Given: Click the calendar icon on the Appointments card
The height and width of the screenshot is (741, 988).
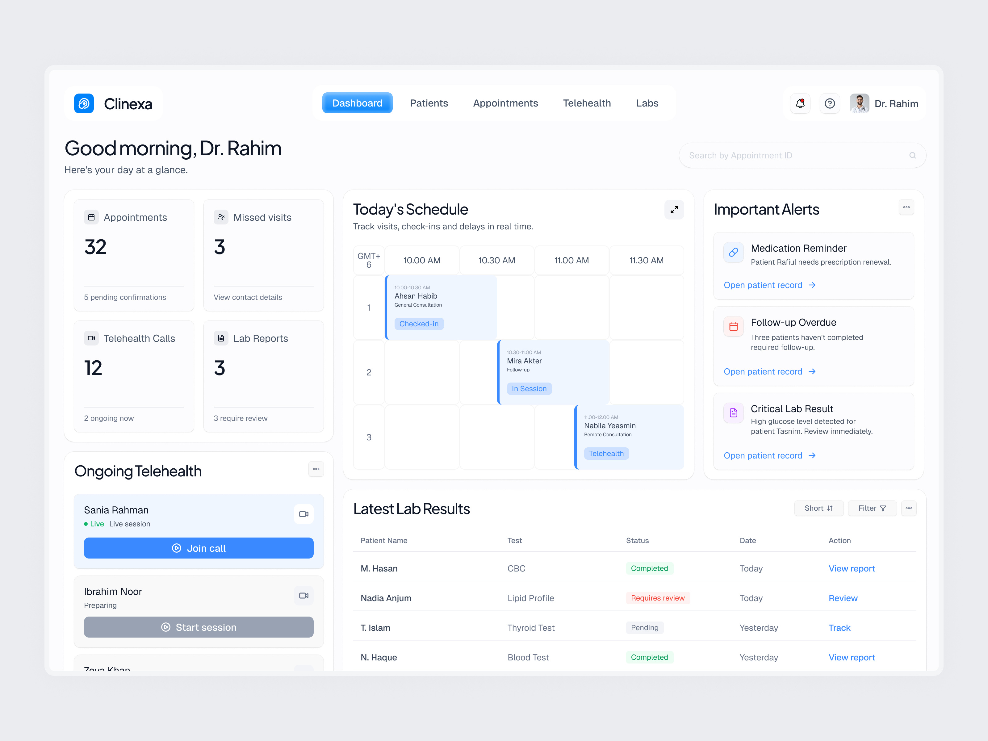Looking at the screenshot, I should click(91, 217).
